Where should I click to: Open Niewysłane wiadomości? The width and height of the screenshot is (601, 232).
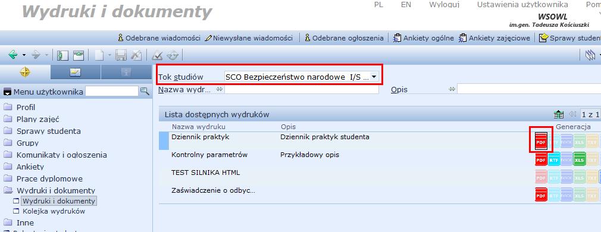tap(249, 38)
